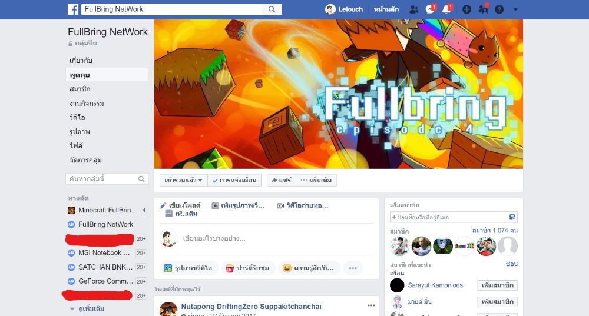Click the ค้นหากลุ่มนี้ group search field
The image size is (589, 316).
107,179
